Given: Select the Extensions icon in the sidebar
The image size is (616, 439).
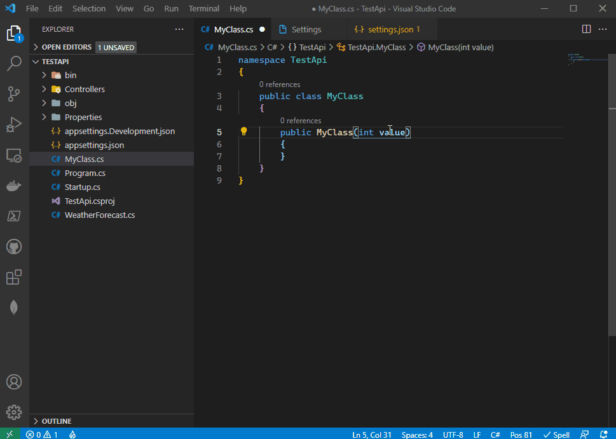Looking at the screenshot, I should [14, 277].
